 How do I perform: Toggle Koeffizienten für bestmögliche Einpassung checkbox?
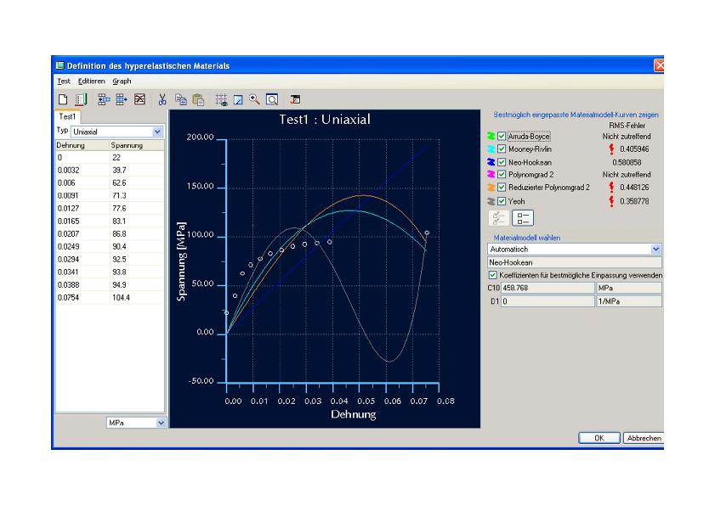[x=492, y=275]
